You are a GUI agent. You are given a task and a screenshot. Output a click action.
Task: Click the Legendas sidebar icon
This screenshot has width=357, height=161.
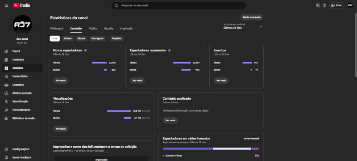pyautogui.click(x=6, y=85)
